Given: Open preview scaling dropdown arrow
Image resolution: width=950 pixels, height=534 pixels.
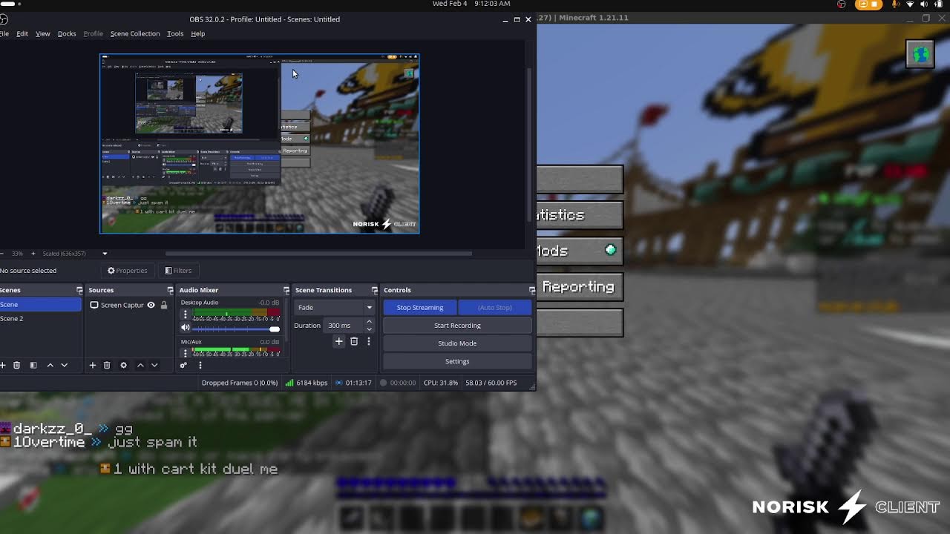Looking at the screenshot, I should [105, 254].
